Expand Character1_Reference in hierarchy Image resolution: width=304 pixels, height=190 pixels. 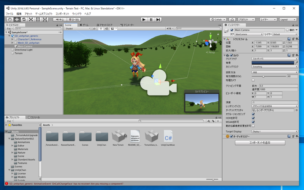pos(13,39)
